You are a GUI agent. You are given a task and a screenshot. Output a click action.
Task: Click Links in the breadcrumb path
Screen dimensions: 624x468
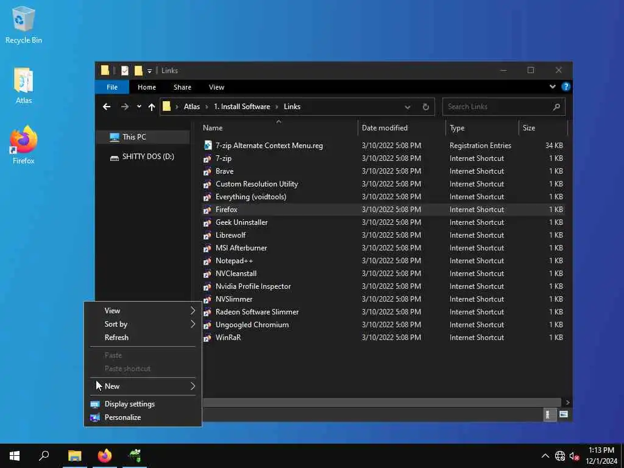(292, 107)
